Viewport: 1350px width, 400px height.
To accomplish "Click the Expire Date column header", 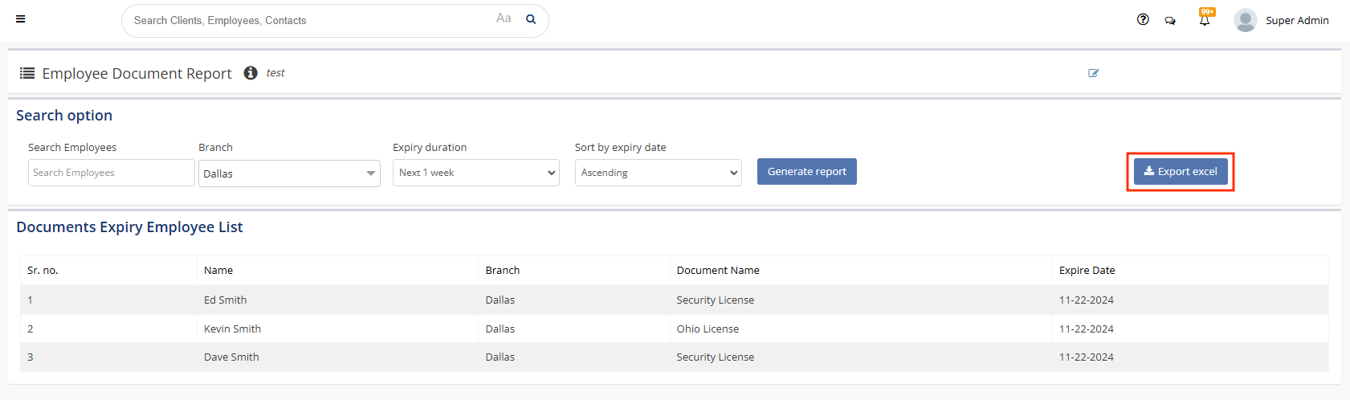I will (1087, 271).
